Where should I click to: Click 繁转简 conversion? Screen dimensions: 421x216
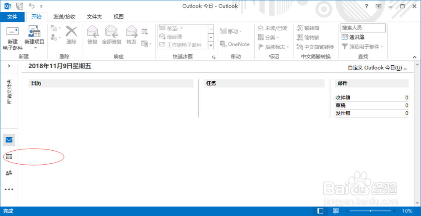point(308,28)
